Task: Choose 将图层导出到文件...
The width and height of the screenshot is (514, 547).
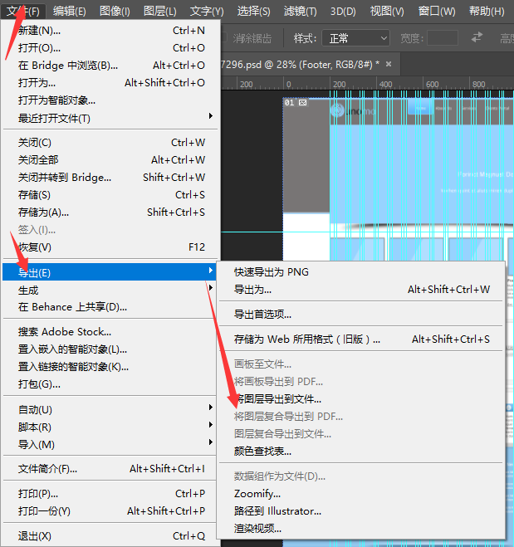Action: tap(361, 399)
